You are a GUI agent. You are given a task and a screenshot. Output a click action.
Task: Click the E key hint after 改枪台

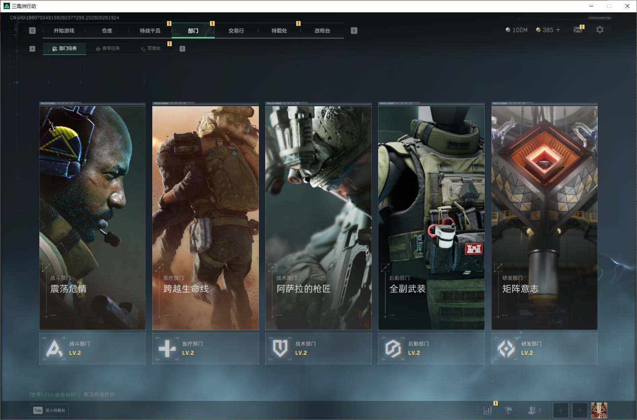tap(354, 31)
